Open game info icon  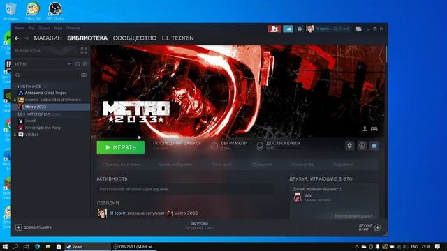click(x=362, y=146)
